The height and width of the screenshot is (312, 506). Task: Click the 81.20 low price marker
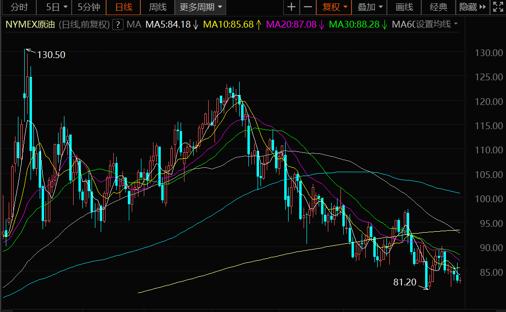(405, 282)
